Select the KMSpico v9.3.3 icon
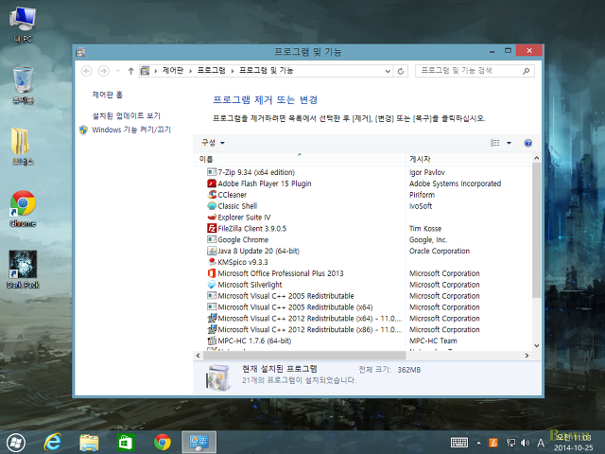The image size is (605, 454). (212, 262)
